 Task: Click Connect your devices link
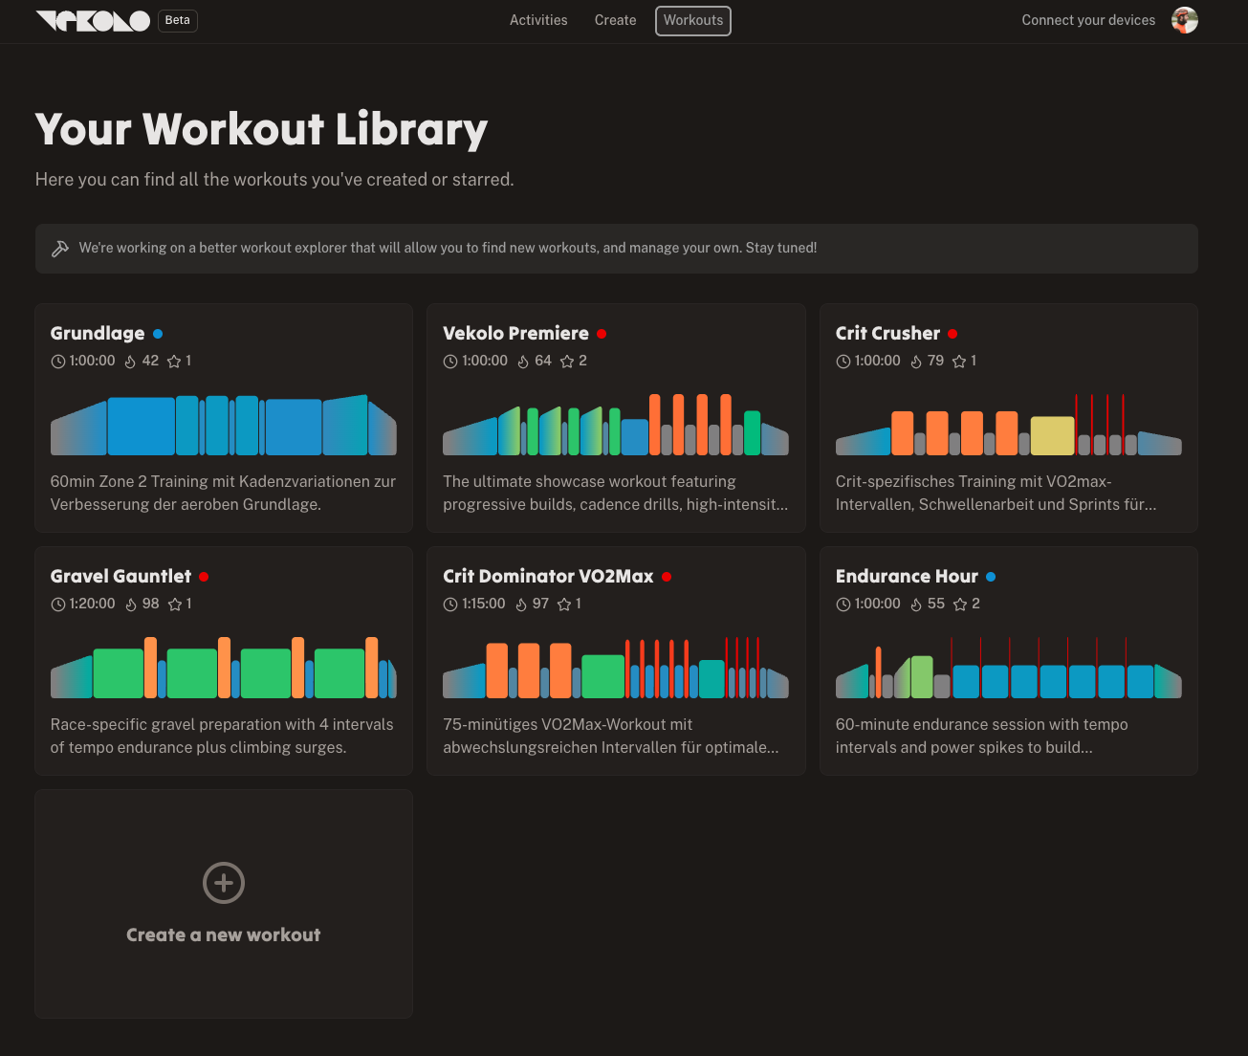[1088, 20]
